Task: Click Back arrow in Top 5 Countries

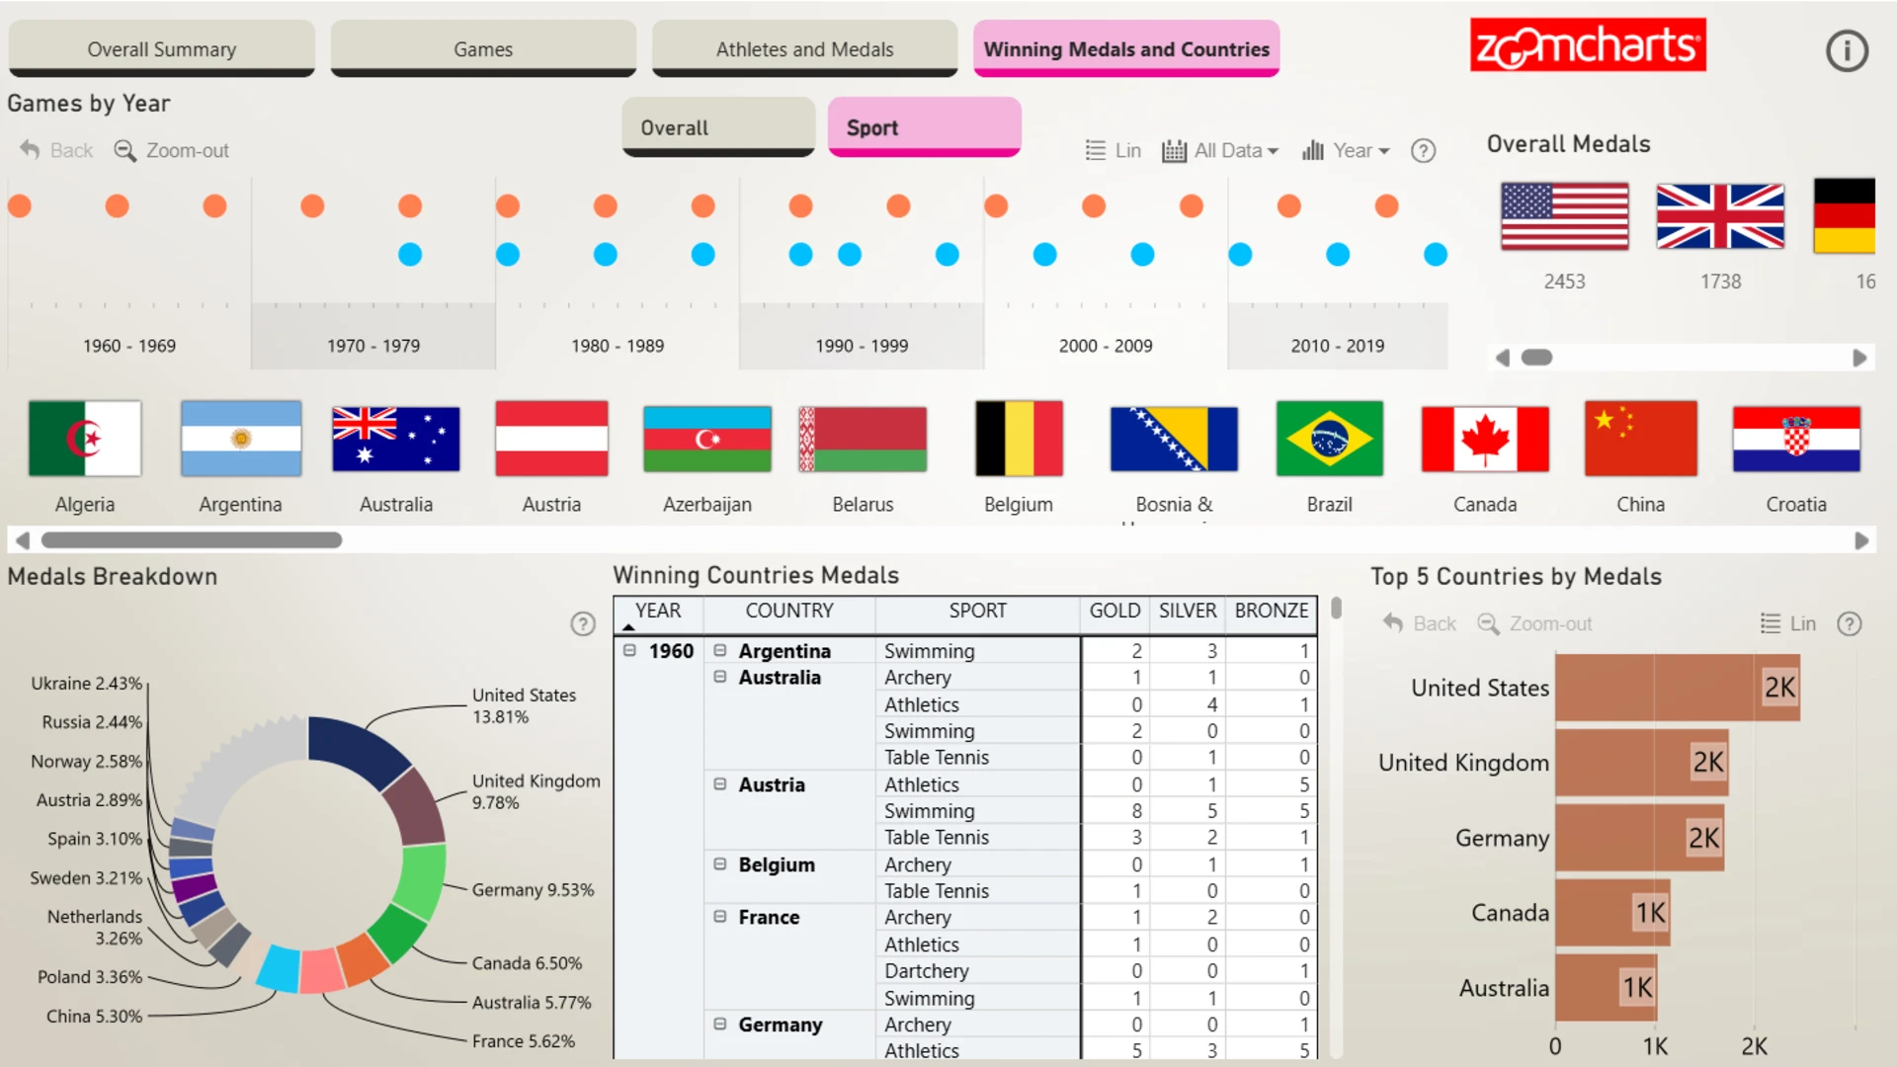Action: pyautogui.click(x=1392, y=623)
